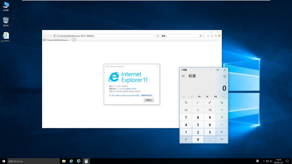The height and width of the screenshot is (164, 292).
Task: Click the IE smiley feedback icon
Action: coord(220,36)
